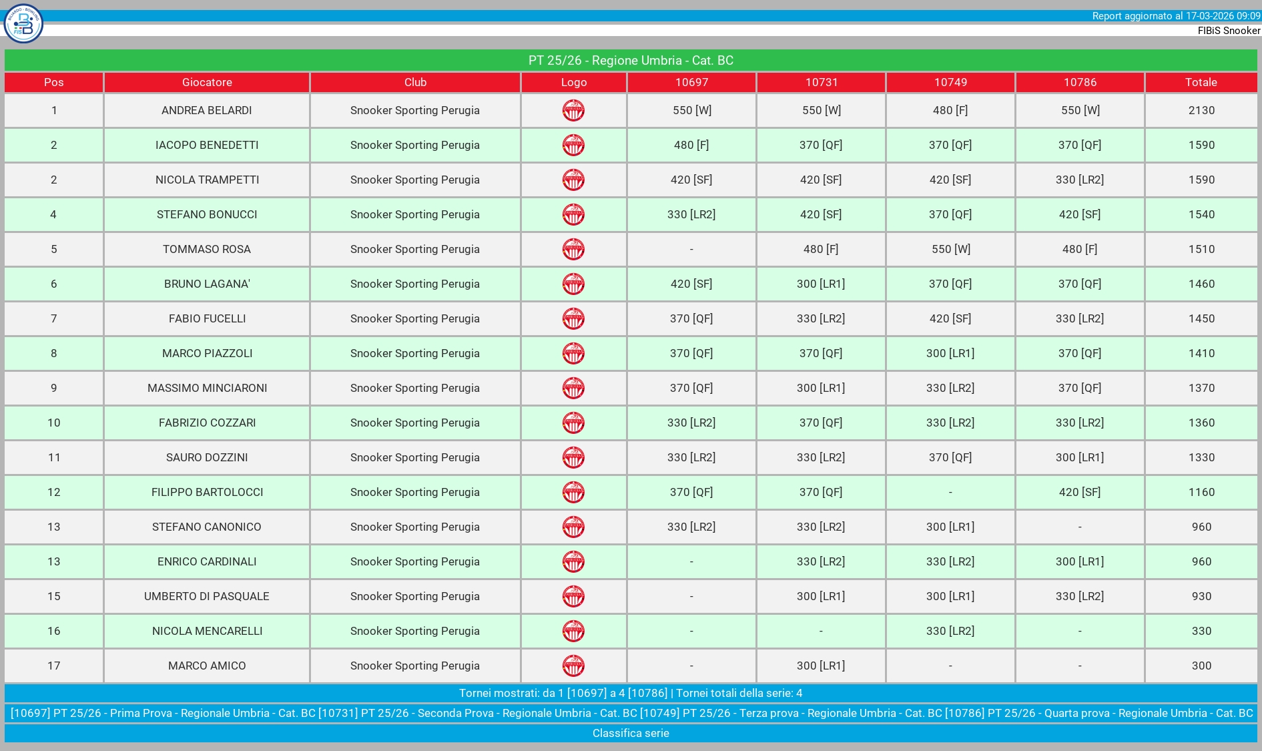Click the club logo in Andrea Belardi's row
This screenshot has width=1262, height=751.
click(x=573, y=110)
